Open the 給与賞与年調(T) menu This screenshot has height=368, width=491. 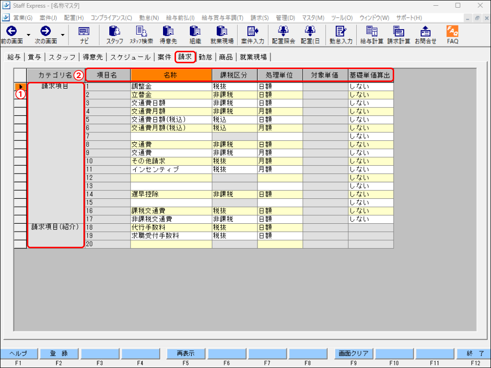tap(222, 18)
